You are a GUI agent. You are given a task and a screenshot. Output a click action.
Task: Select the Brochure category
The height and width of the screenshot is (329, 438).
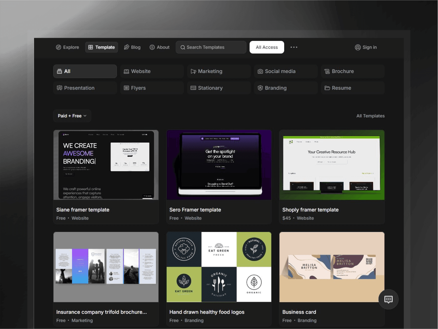[x=353, y=71]
